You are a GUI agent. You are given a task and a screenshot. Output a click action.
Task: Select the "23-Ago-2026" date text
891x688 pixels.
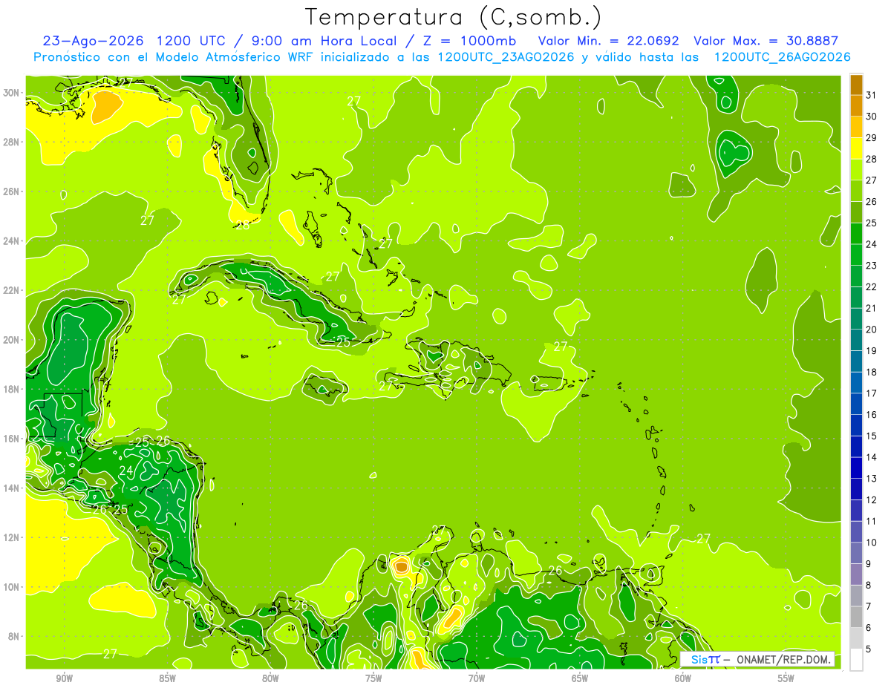pos(91,41)
